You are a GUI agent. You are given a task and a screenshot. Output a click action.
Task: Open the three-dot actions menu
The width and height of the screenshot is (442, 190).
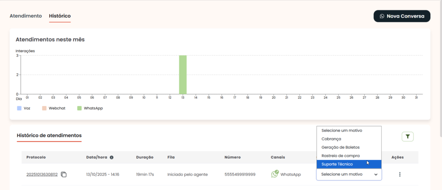pyautogui.click(x=400, y=174)
